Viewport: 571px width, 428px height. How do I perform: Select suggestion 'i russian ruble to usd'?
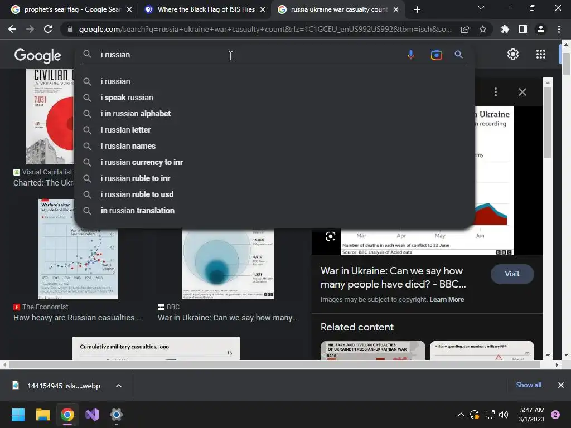click(274, 194)
